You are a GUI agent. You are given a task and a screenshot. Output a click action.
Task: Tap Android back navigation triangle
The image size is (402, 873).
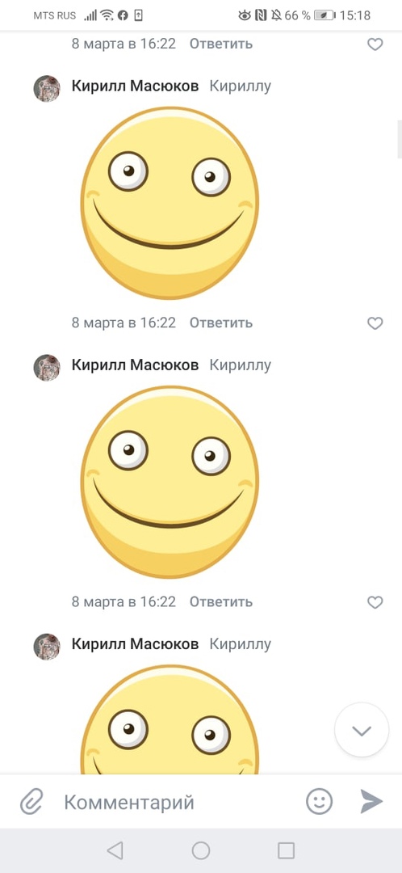pyautogui.click(x=115, y=850)
